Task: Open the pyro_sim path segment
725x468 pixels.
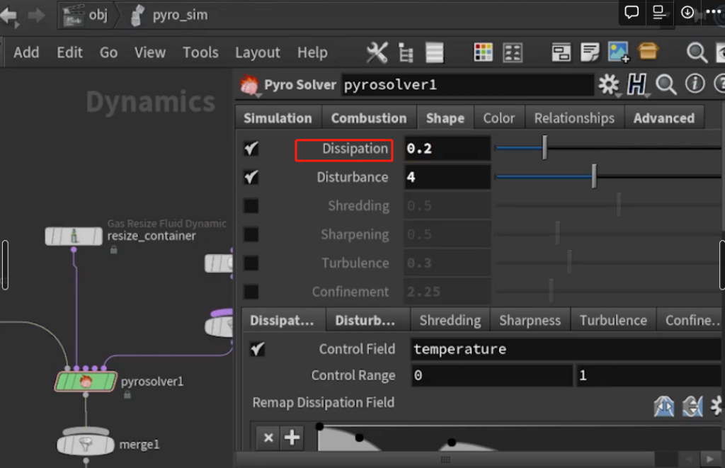Action: coord(170,16)
